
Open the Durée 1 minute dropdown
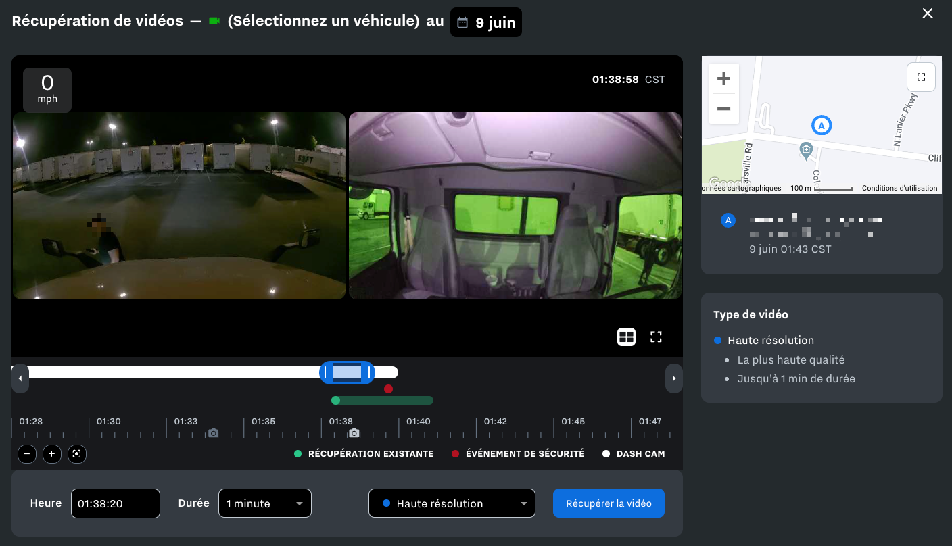264,503
